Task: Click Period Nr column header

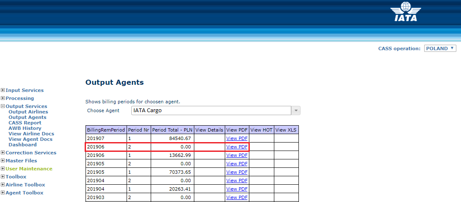Action: [x=139, y=130]
